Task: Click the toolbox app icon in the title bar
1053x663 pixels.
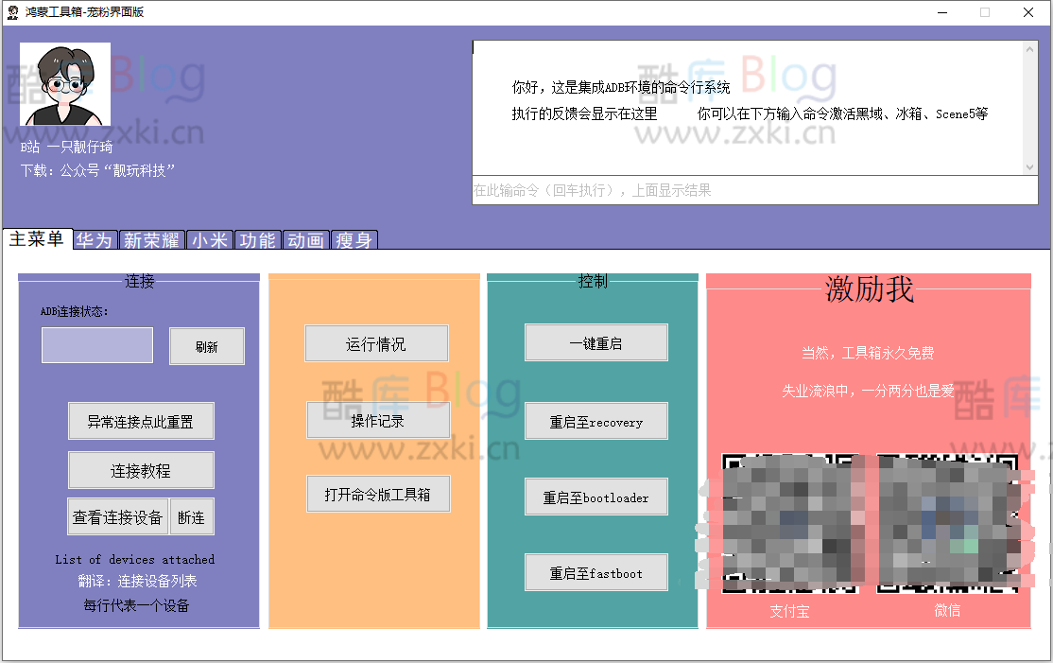Action: click(12, 12)
